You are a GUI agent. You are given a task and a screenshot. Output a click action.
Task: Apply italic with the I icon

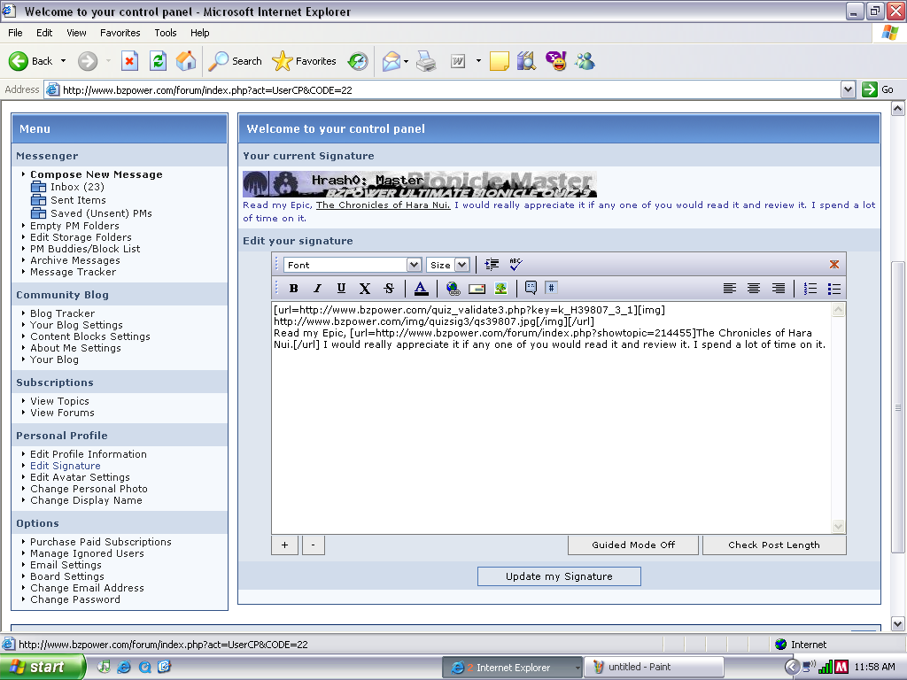(x=317, y=288)
